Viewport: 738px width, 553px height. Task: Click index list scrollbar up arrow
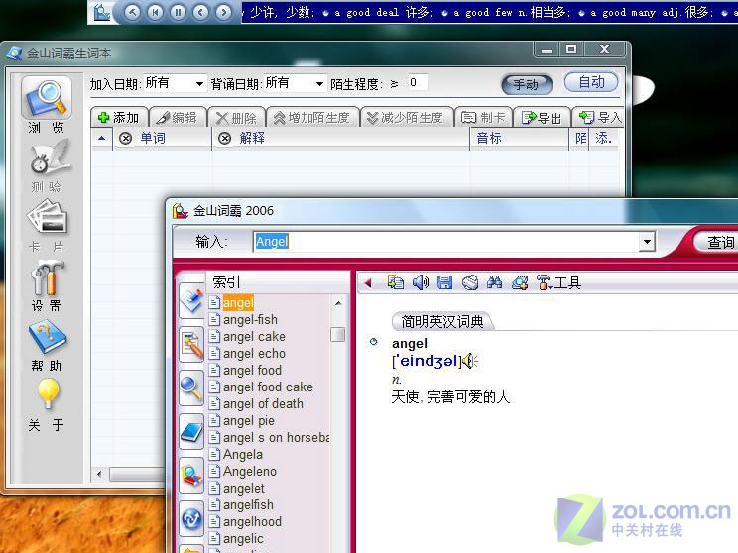click(x=338, y=303)
